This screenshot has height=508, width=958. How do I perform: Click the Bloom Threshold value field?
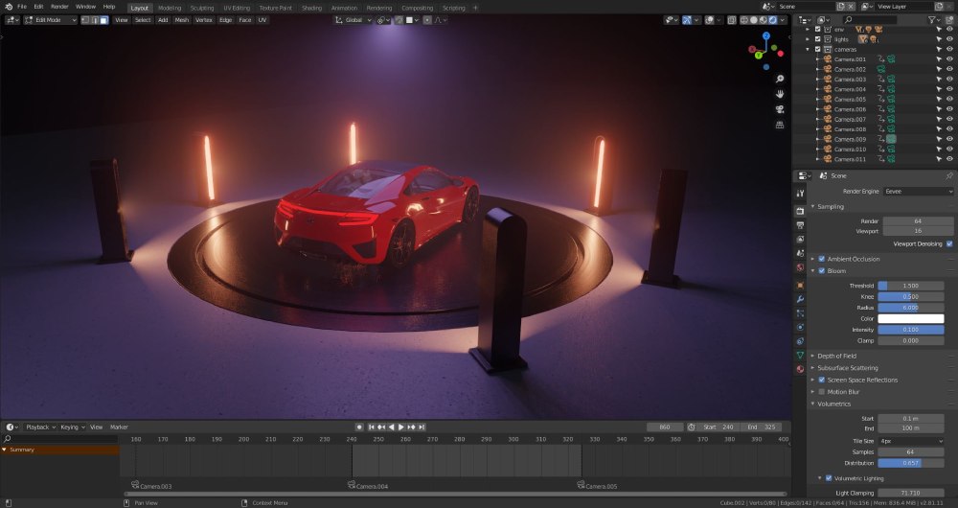point(910,286)
